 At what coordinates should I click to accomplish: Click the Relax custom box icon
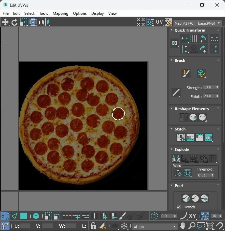pos(202,117)
